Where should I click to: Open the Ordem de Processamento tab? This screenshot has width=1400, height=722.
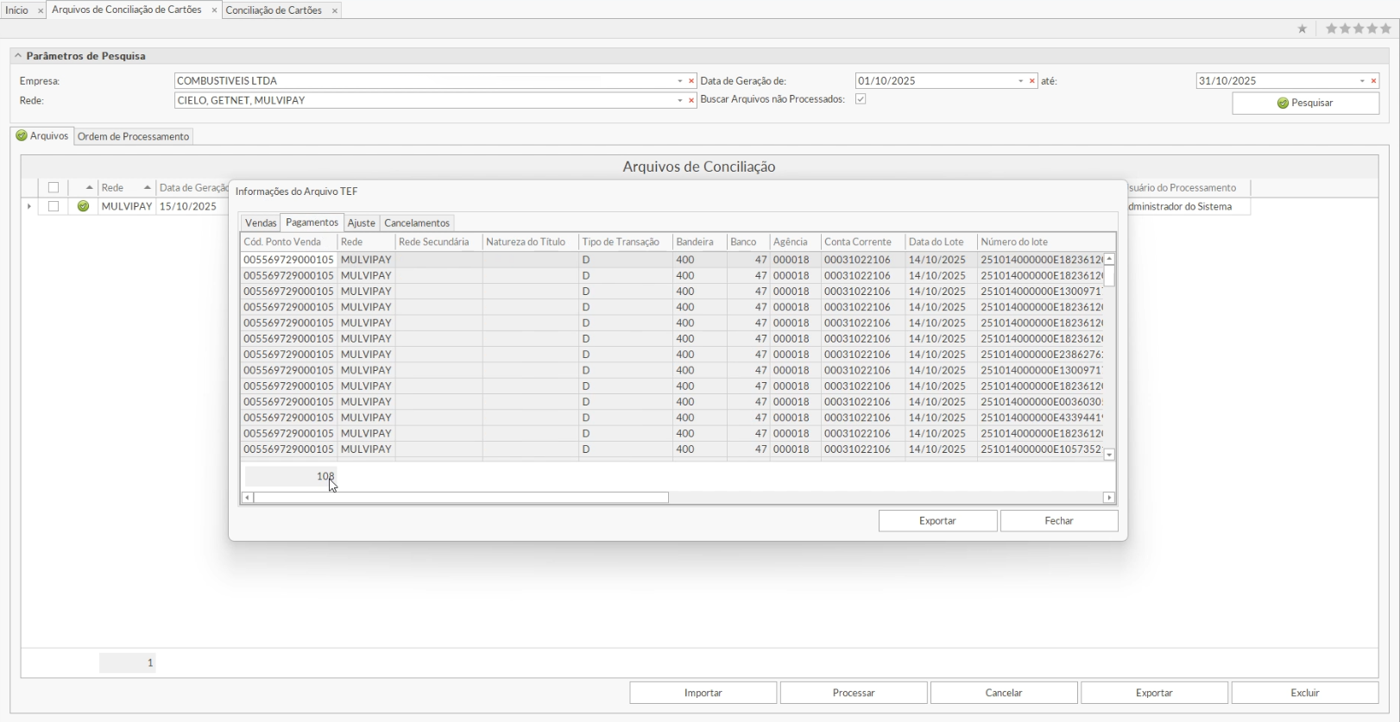click(x=133, y=136)
